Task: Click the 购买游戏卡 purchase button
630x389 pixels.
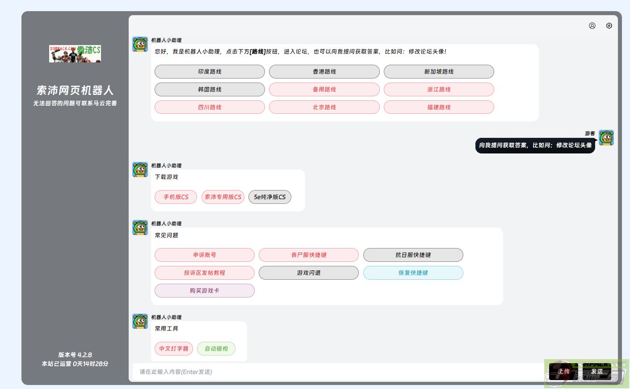Action: pyautogui.click(x=204, y=291)
